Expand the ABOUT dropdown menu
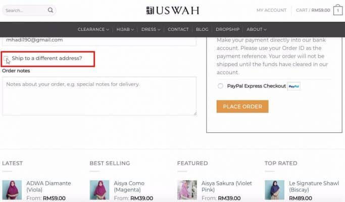Screen dimensions: 345x202 click(x=256, y=29)
